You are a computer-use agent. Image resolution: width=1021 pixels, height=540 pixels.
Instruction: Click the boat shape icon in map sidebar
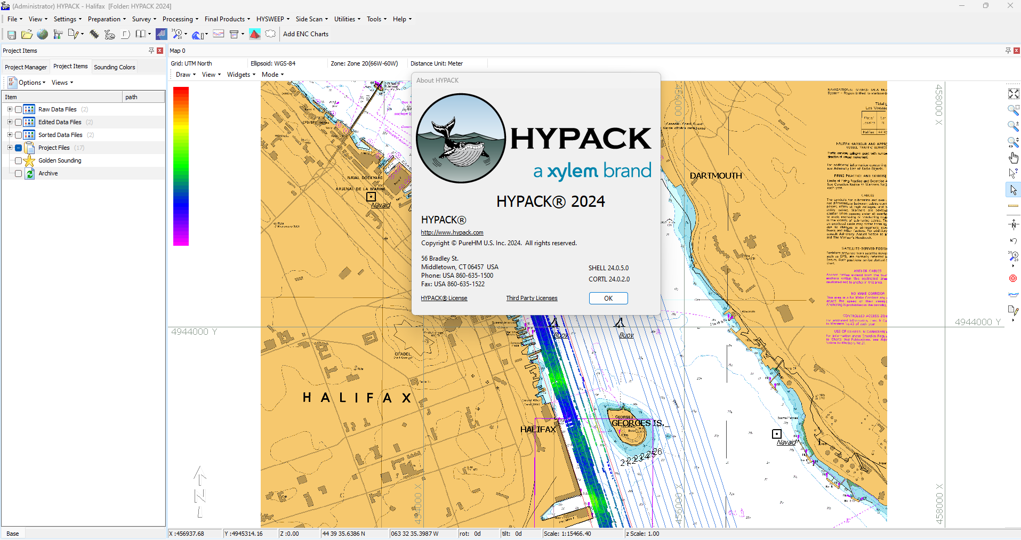1013,294
